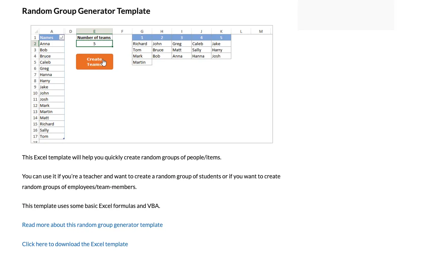Open the Read more about this template link
The height and width of the screenshot is (260, 443).
point(92,225)
